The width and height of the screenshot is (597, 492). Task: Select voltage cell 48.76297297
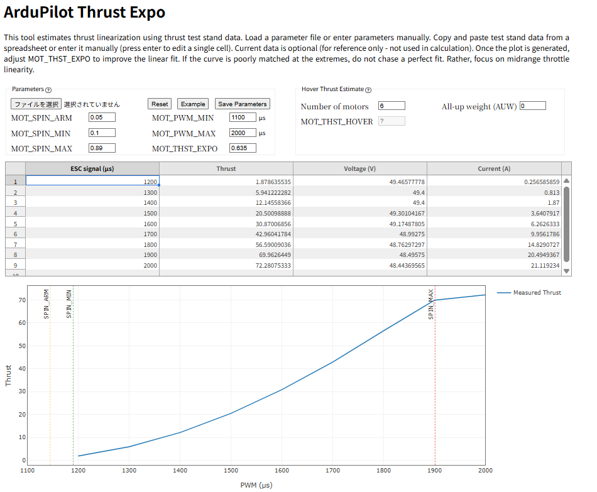(x=360, y=244)
